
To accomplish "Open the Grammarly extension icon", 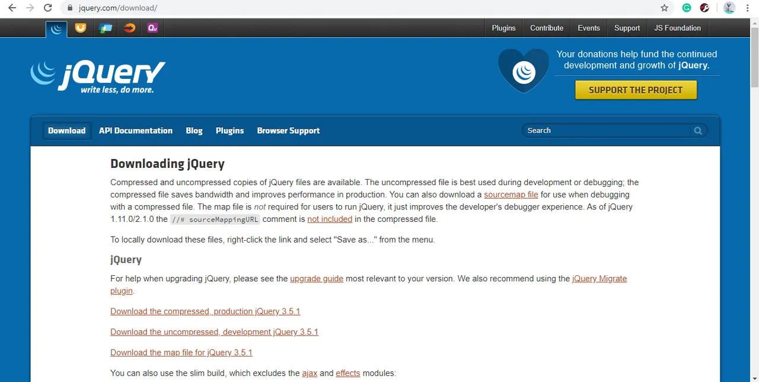I will coord(687,8).
